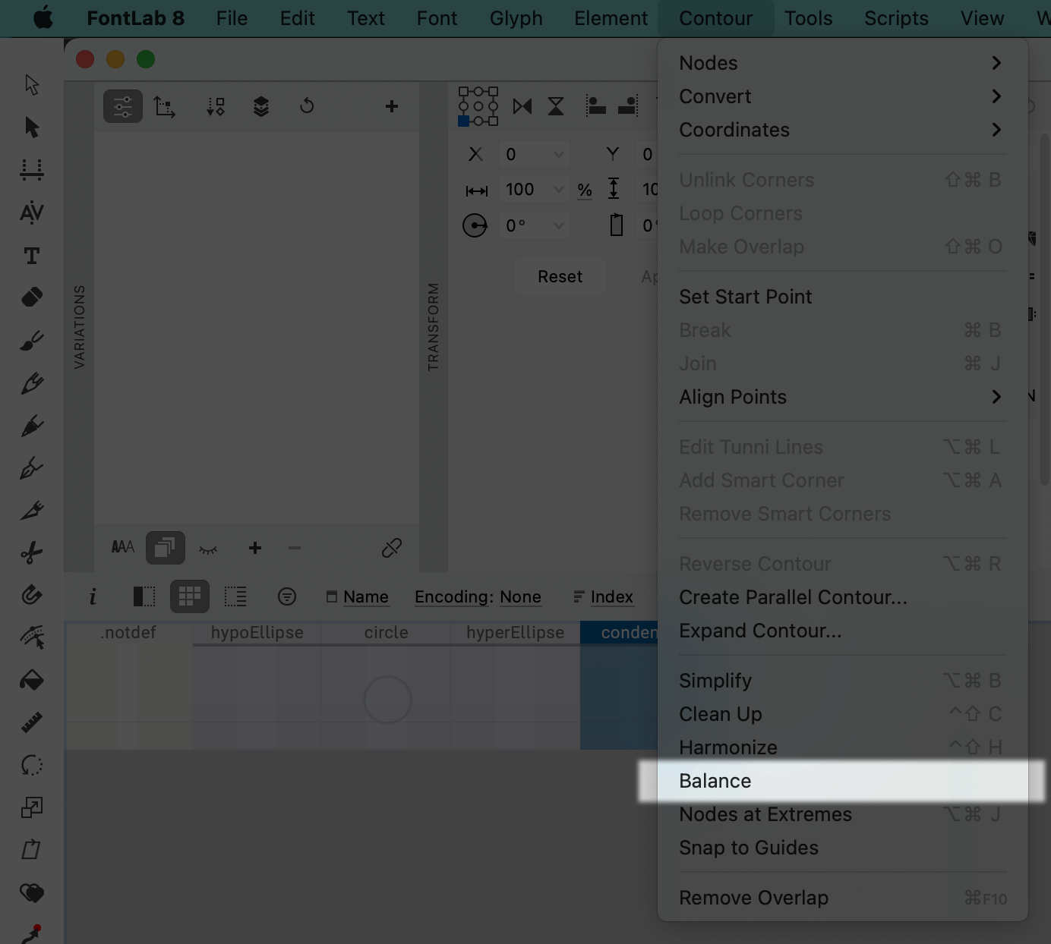This screenshot has width=1051, height=944.
Task: Select the Kerning AV tool
Action: [x=32, y=212]
